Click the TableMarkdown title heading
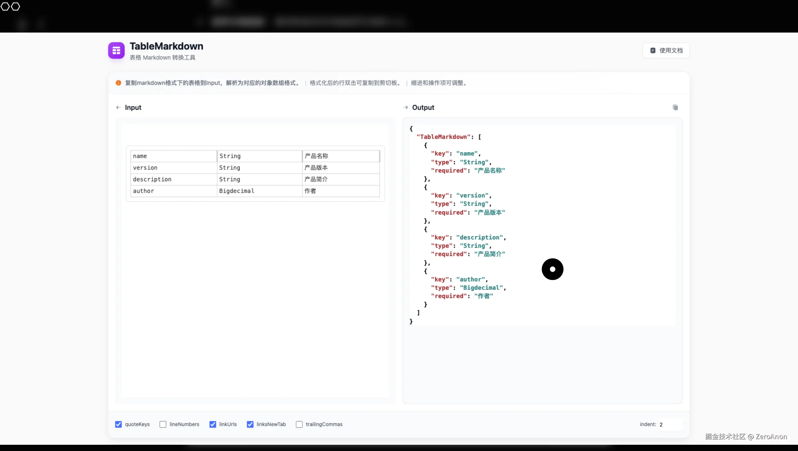The height and width of the screenshot is (451, 798). (x=166, y=46)
